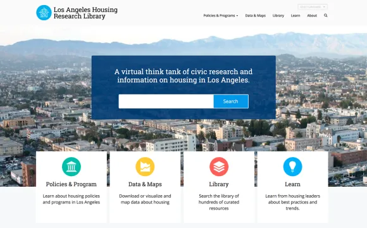Click the Los Angeles Housing Research Library logo icon
Image resolution: width=367 pixels, height=228 pixels.
[x=44, y=13]
